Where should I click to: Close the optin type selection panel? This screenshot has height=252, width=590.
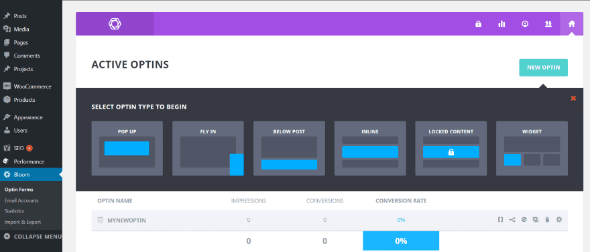click(x=573, y=98)
